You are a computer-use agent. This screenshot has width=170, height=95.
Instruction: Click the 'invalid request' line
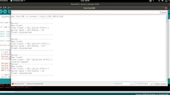(19, 62)
